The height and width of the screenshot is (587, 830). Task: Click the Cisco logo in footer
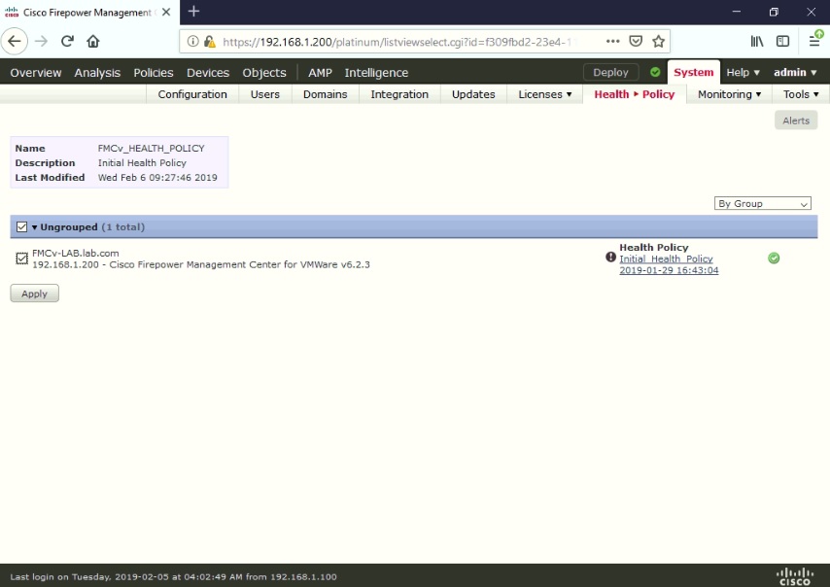pyautogui.click(x=795, y=576)
